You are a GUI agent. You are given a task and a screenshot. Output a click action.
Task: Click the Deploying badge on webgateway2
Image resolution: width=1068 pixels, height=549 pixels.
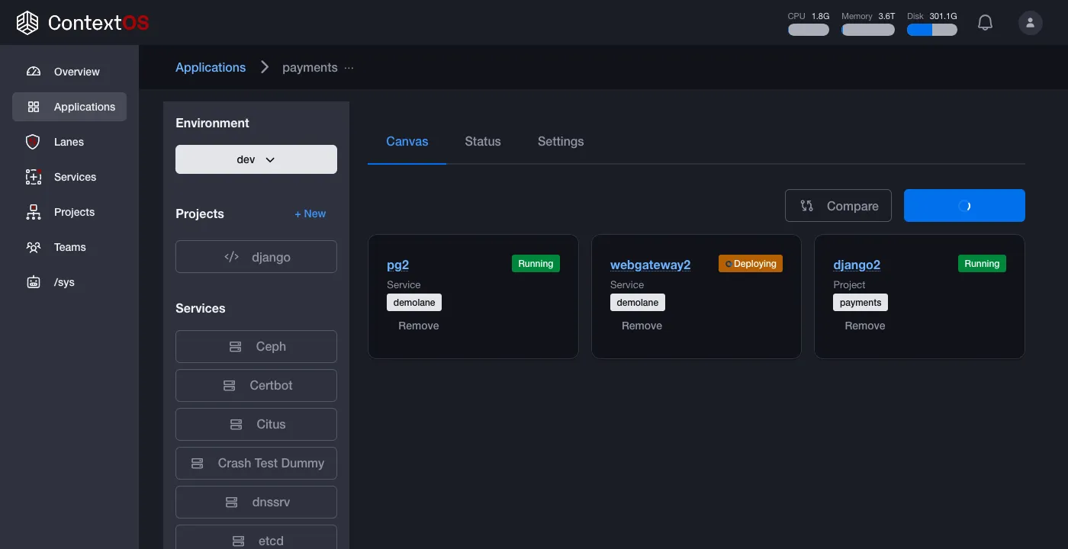coord(751,264)
